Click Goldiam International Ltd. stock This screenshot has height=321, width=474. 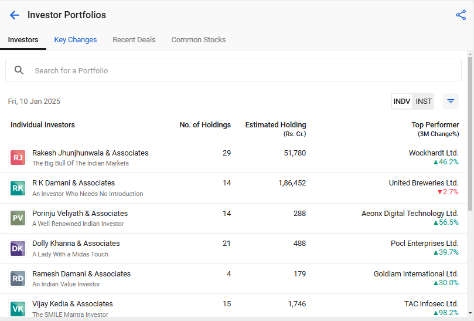416,273
